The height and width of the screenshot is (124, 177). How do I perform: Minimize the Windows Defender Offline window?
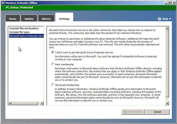click(166, 3)
